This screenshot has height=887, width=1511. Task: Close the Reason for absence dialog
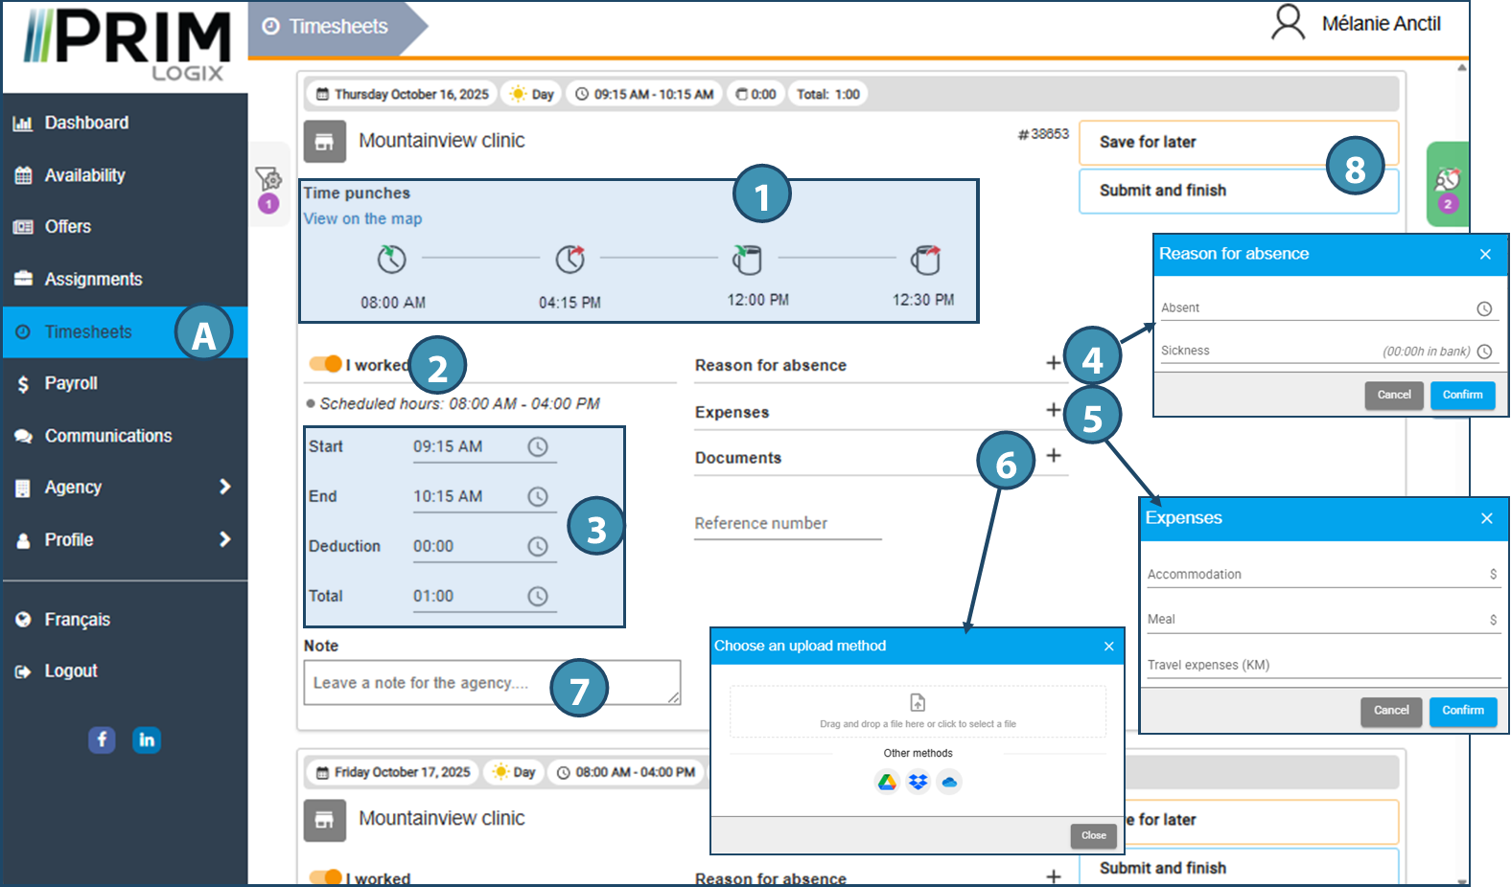1485,254
